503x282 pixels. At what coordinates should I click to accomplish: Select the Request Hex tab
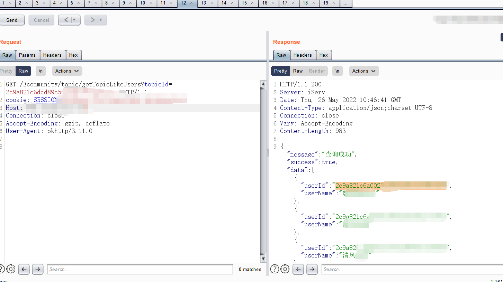coord(73,55)
